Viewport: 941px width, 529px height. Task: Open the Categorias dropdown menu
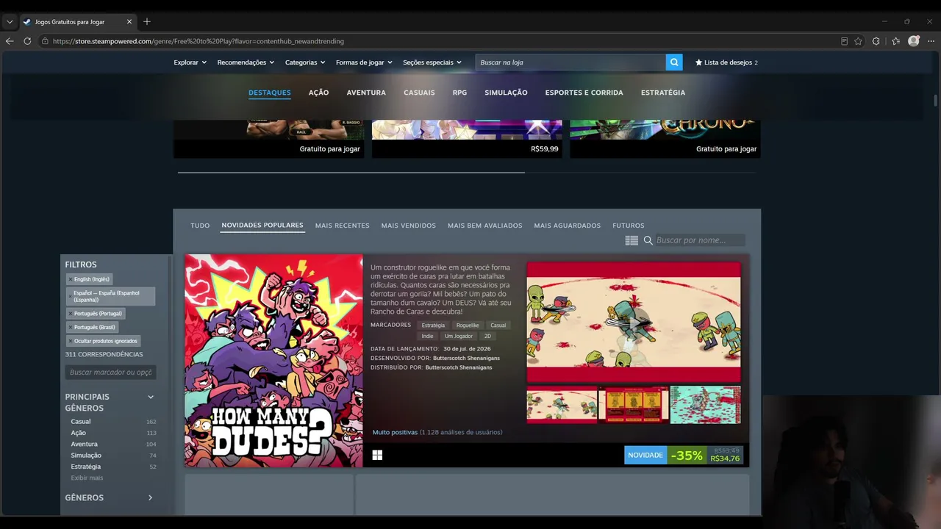[305, 62]
